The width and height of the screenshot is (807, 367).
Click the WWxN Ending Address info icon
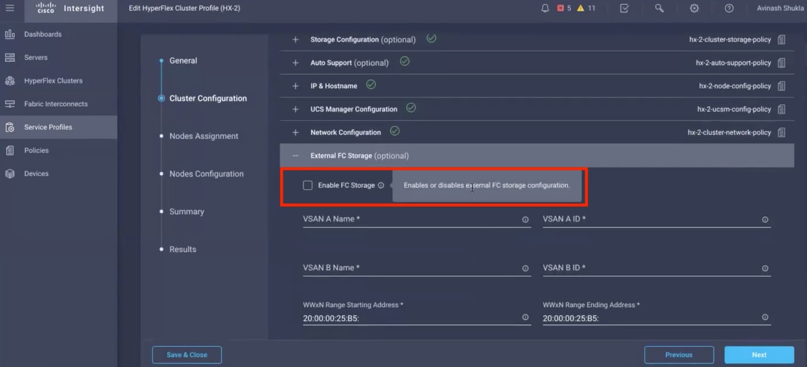tap(765, 317)
